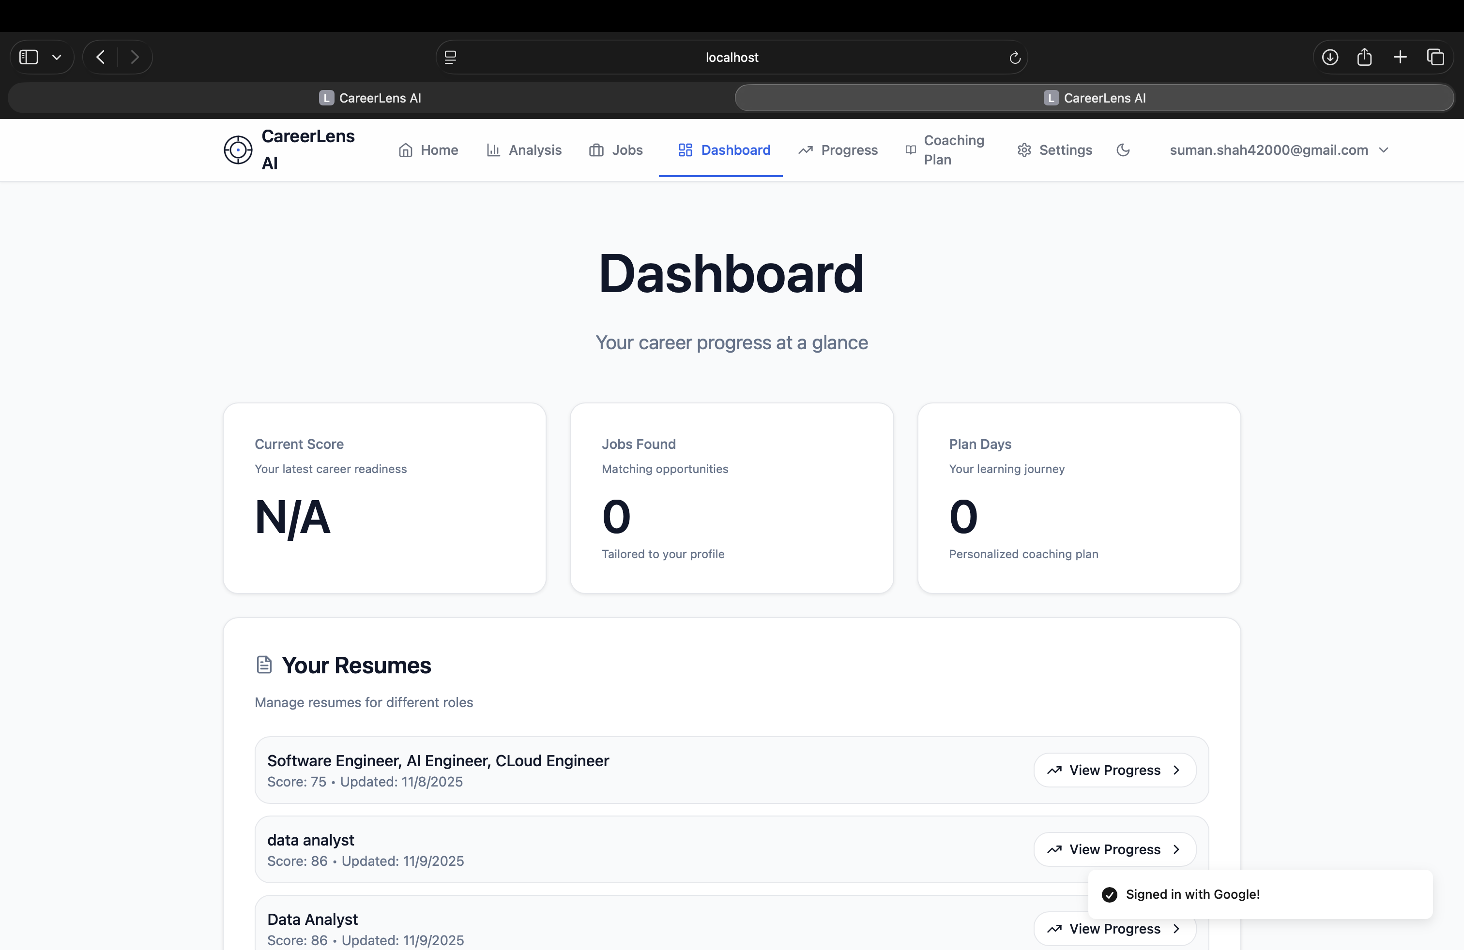
Task: Open the Analysis nav tab
Action: pyautogui.click(x=523, y=150)
